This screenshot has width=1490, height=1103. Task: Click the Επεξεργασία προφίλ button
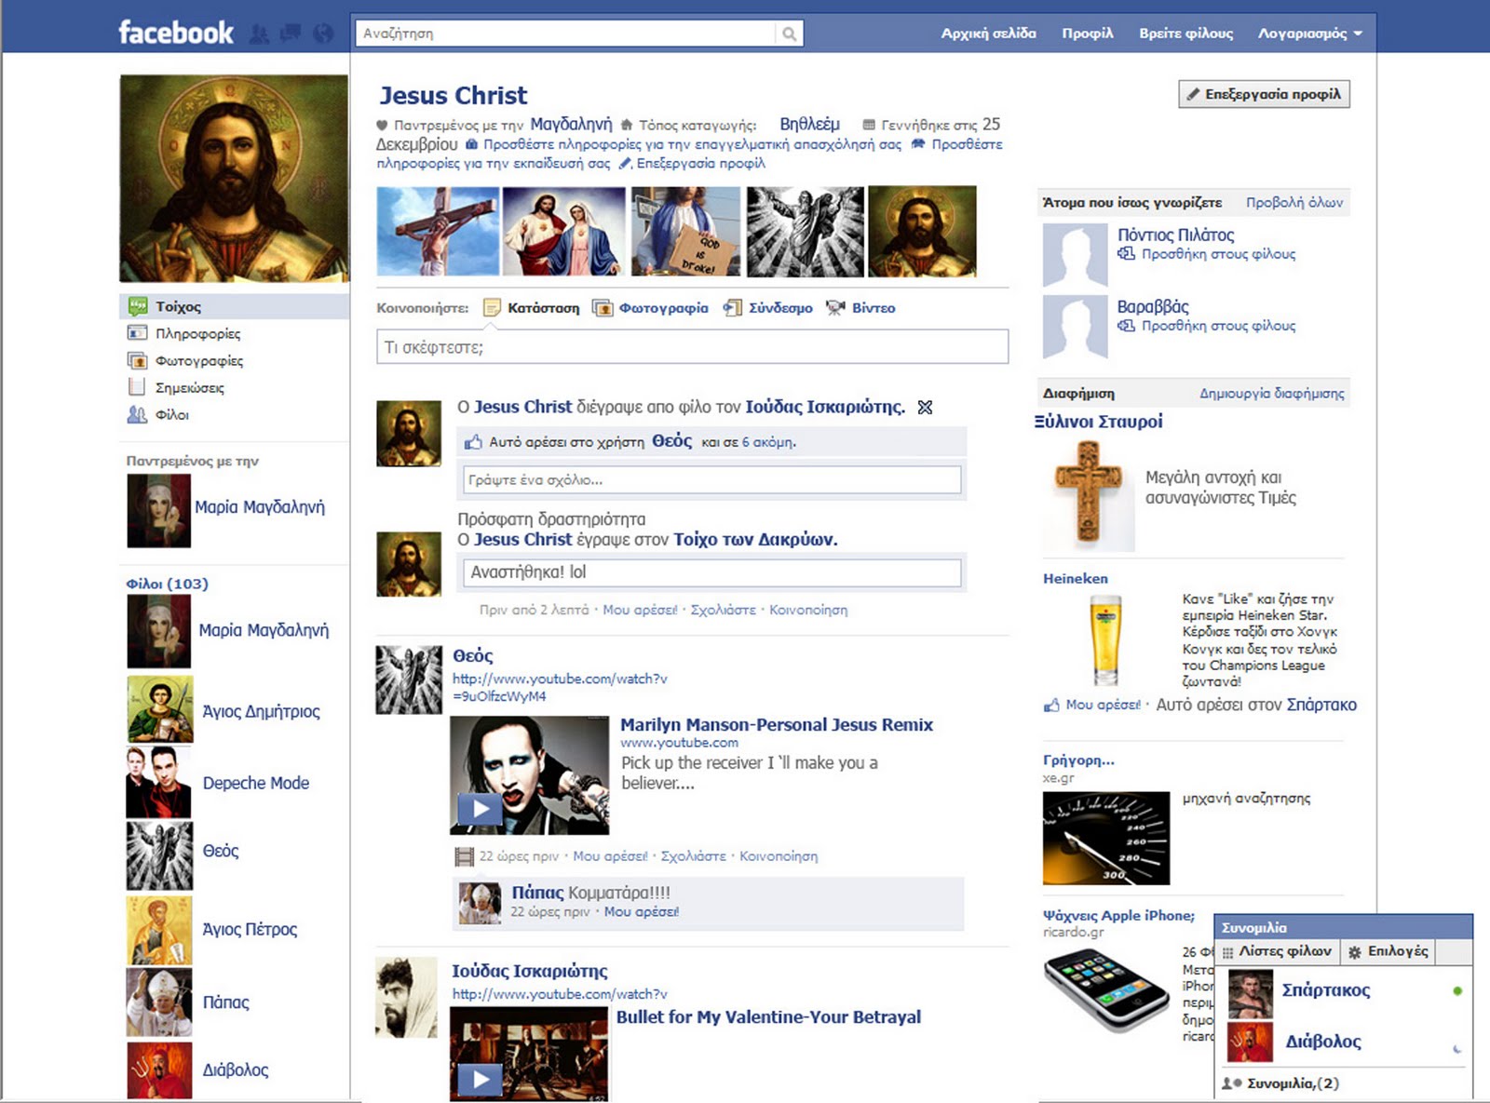[x=1264, y=94]
